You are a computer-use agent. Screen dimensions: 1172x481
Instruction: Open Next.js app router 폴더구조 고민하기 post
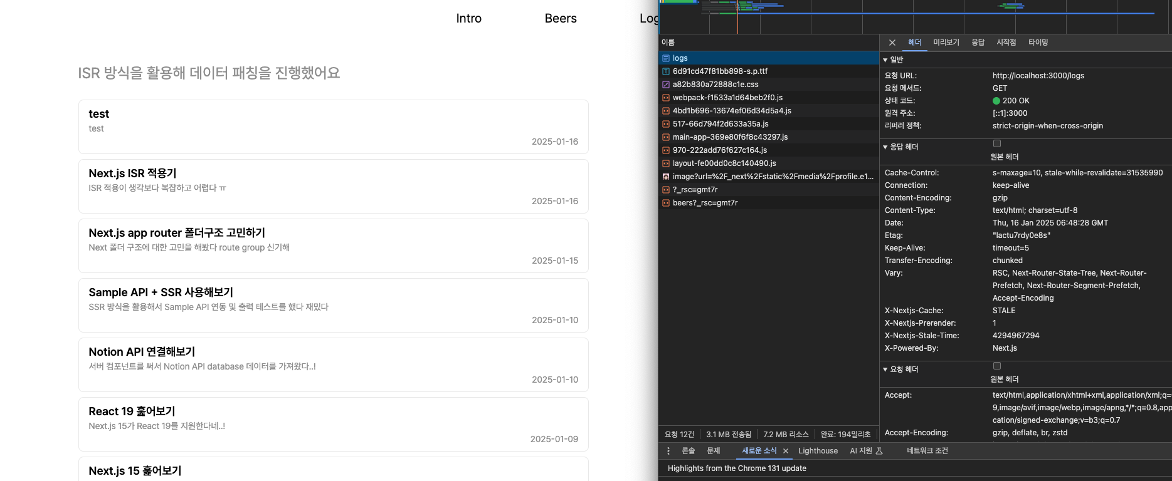tap(334, 246)
